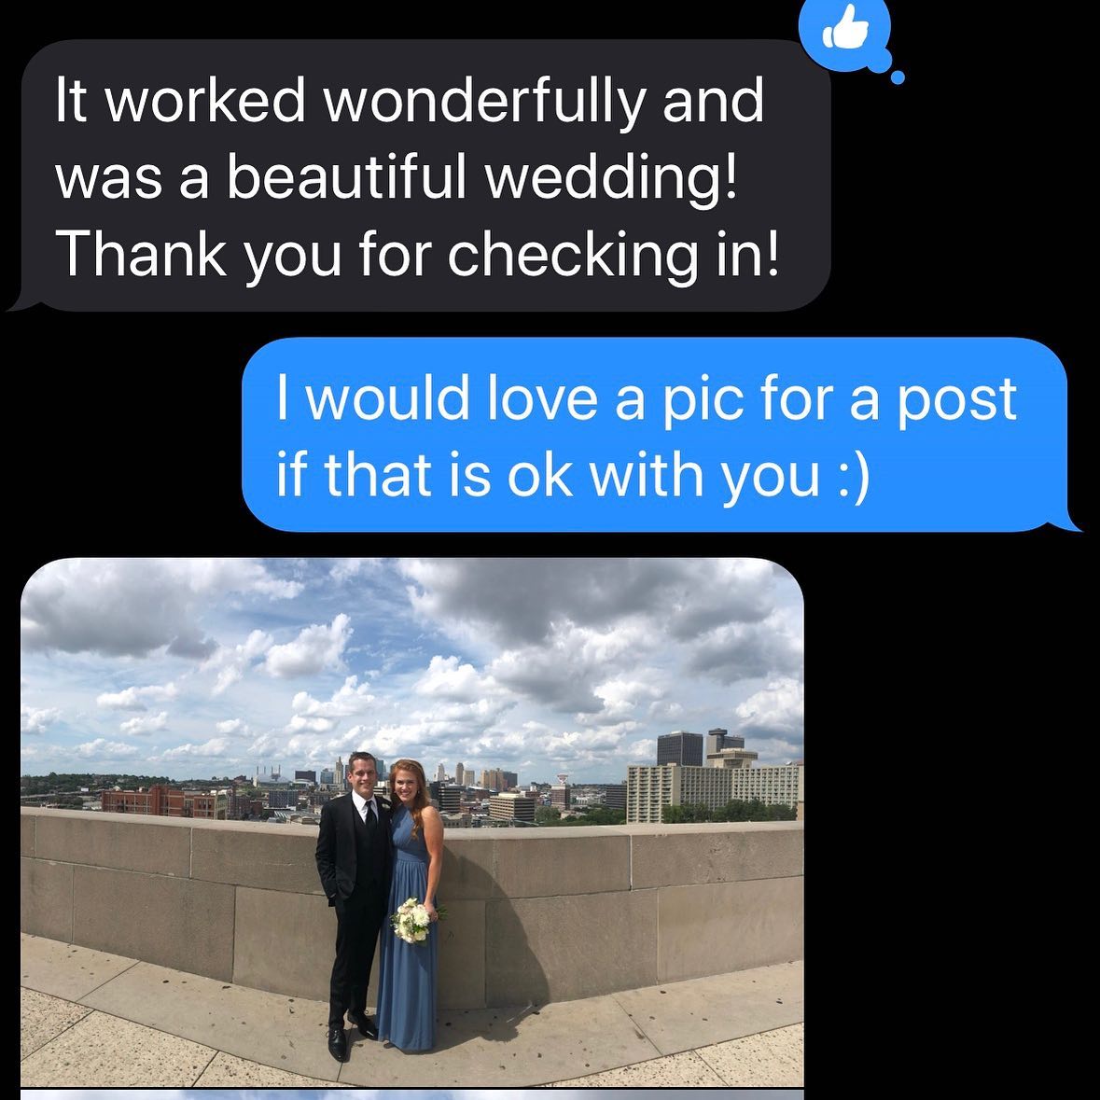Click the white flower bouquet in the photo
The width and height of the screenshot is (1100, 1100).
point(413,921)
